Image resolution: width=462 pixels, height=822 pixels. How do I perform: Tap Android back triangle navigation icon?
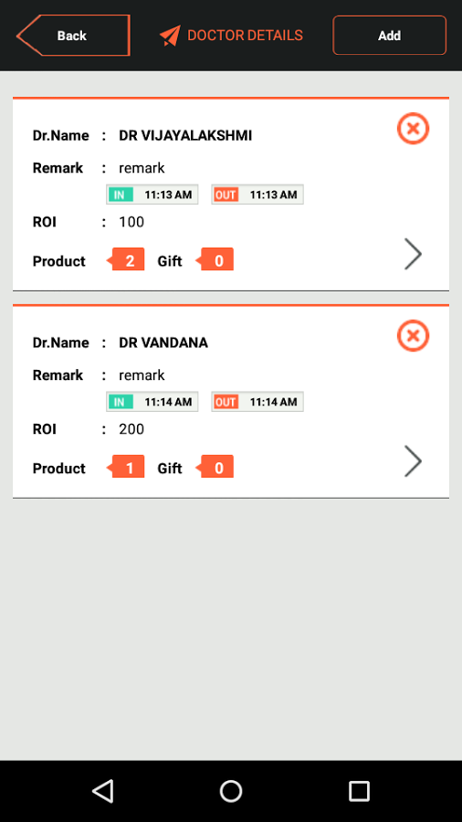[102, 791]
